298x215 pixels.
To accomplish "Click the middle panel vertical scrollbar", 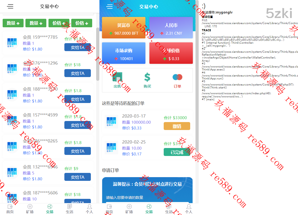I will coord(197,76).
